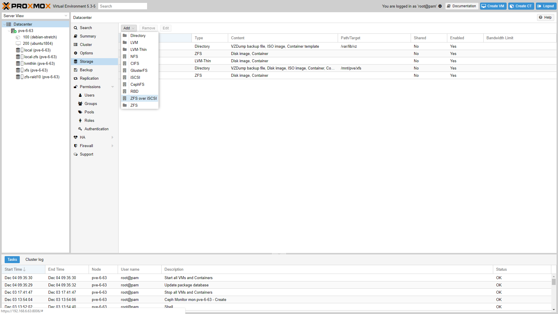Click the Storage database icon in sidebar

coord(76,61)
